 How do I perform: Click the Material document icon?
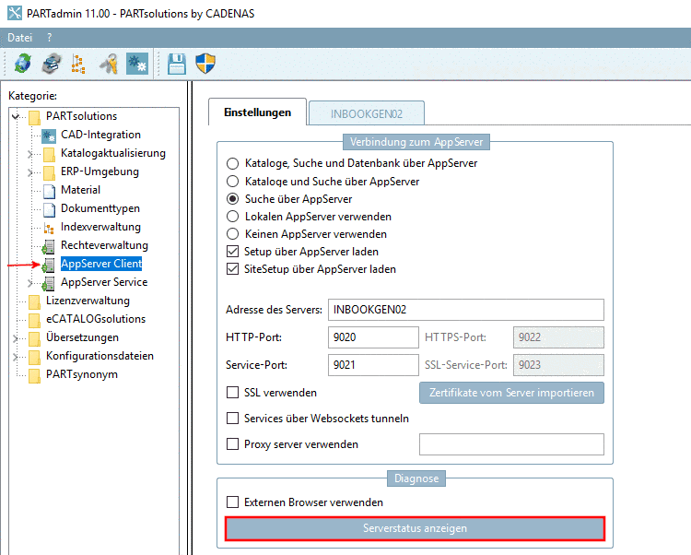50,191
